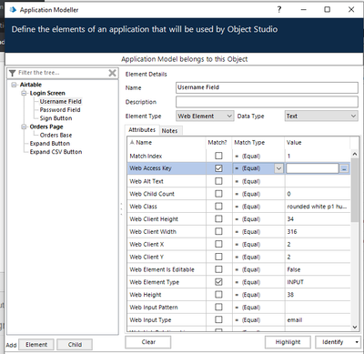Tick Match checkbox for Web Alt Text
This screenshot has height=354, width=364.
tap(218, 181)
